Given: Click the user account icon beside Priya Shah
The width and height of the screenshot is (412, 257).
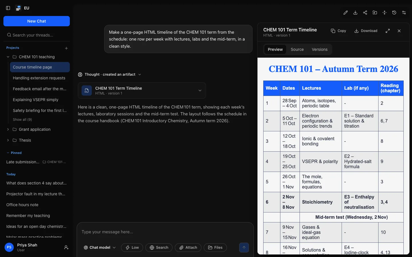Looking at the screenshot, I should (x=66, y=248).
